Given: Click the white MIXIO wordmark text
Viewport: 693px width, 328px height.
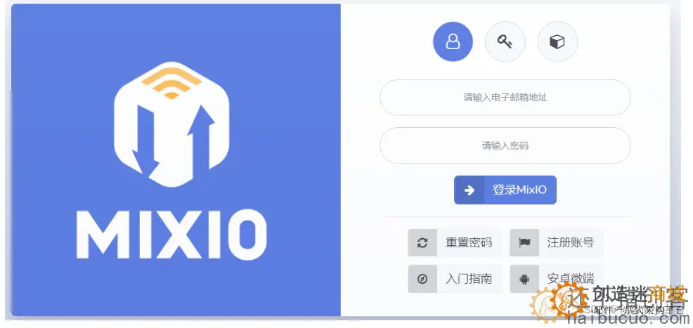Looking at the screenshot, I should click(171, 234).
